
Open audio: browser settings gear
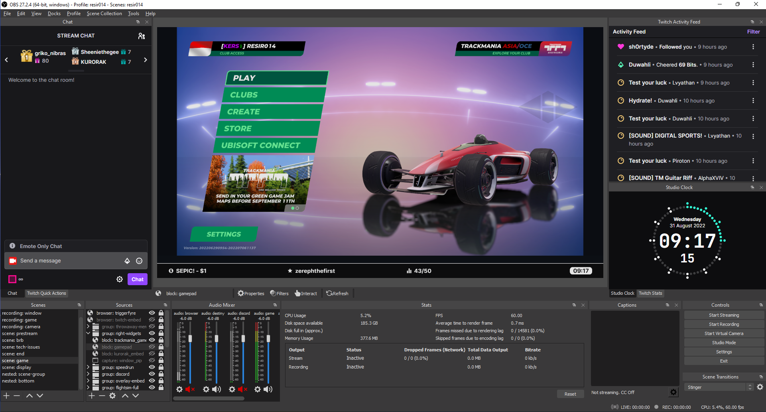click(x=179, y=389)
